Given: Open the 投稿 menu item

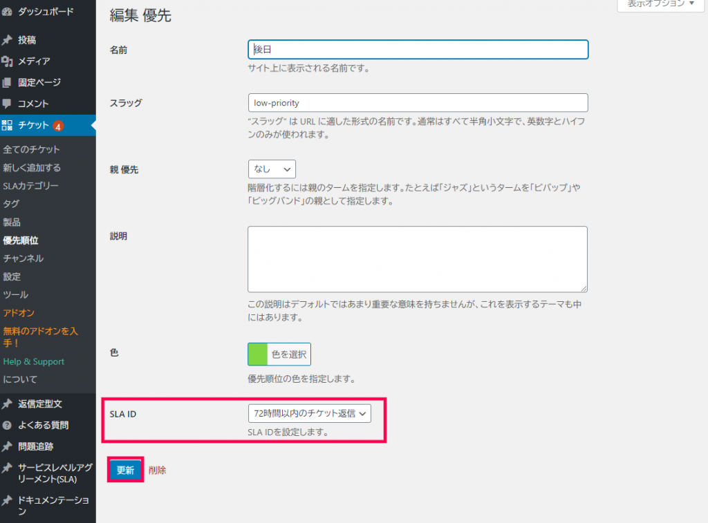Looking at the screenshot, I should [27, 40].
